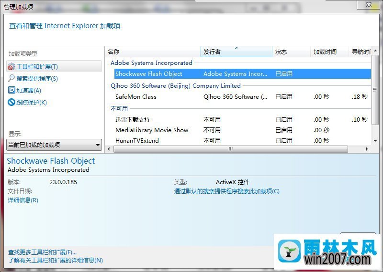Viewport: 383px width, 272px height.
Task: Click Adobe Systems Incor... publisher cell
Action: (x=235, y=74)
